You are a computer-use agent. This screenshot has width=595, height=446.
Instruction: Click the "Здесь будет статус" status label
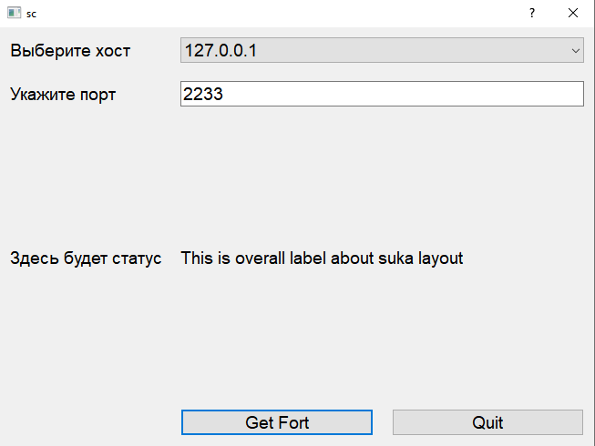click(x=86, y=258)
